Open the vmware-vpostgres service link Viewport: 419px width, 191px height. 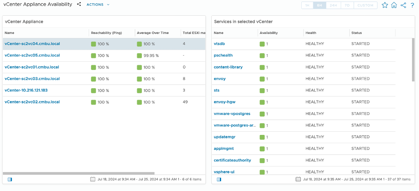pyautogui.click(x=232, y=114)
